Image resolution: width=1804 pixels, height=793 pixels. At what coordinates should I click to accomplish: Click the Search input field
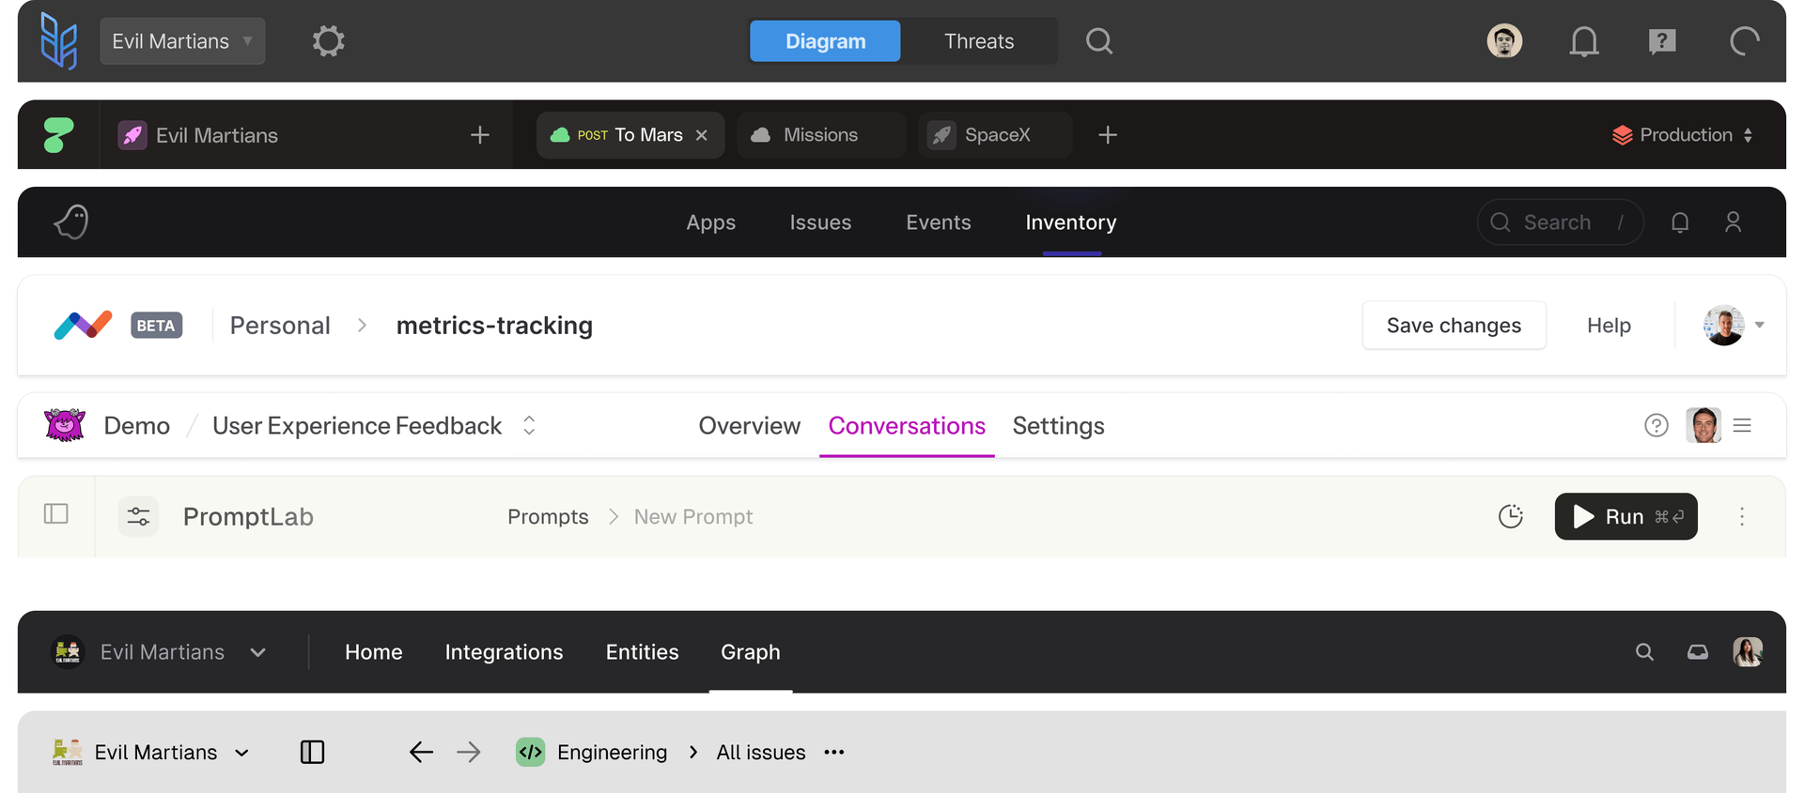1560,222
